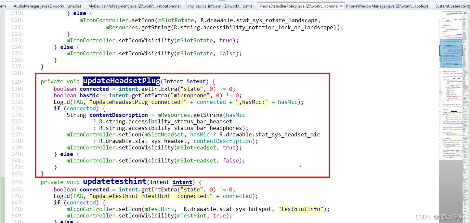Screen dimensions: 470x223
Task: Activate the PhoneStatusBarPolicy.java tab
Action: click(x=301, y=6)
